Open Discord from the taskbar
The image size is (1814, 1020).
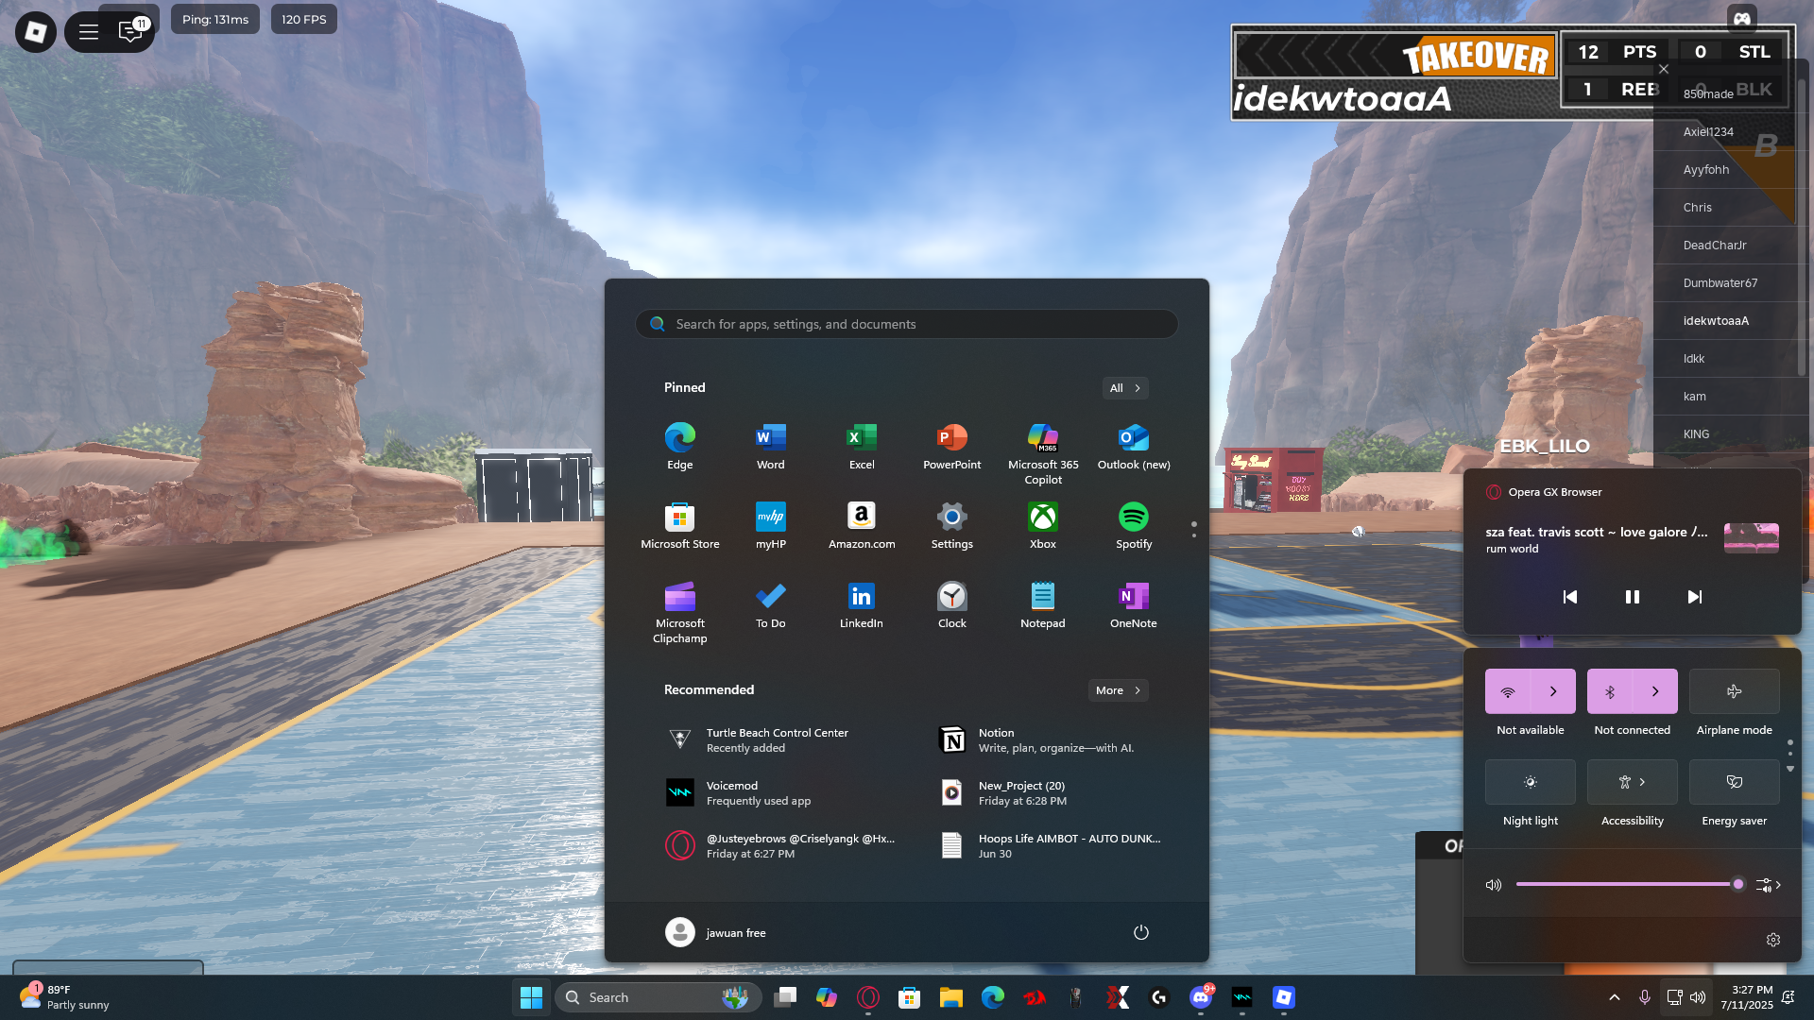pyautogui.click(x=1201, y=997)
